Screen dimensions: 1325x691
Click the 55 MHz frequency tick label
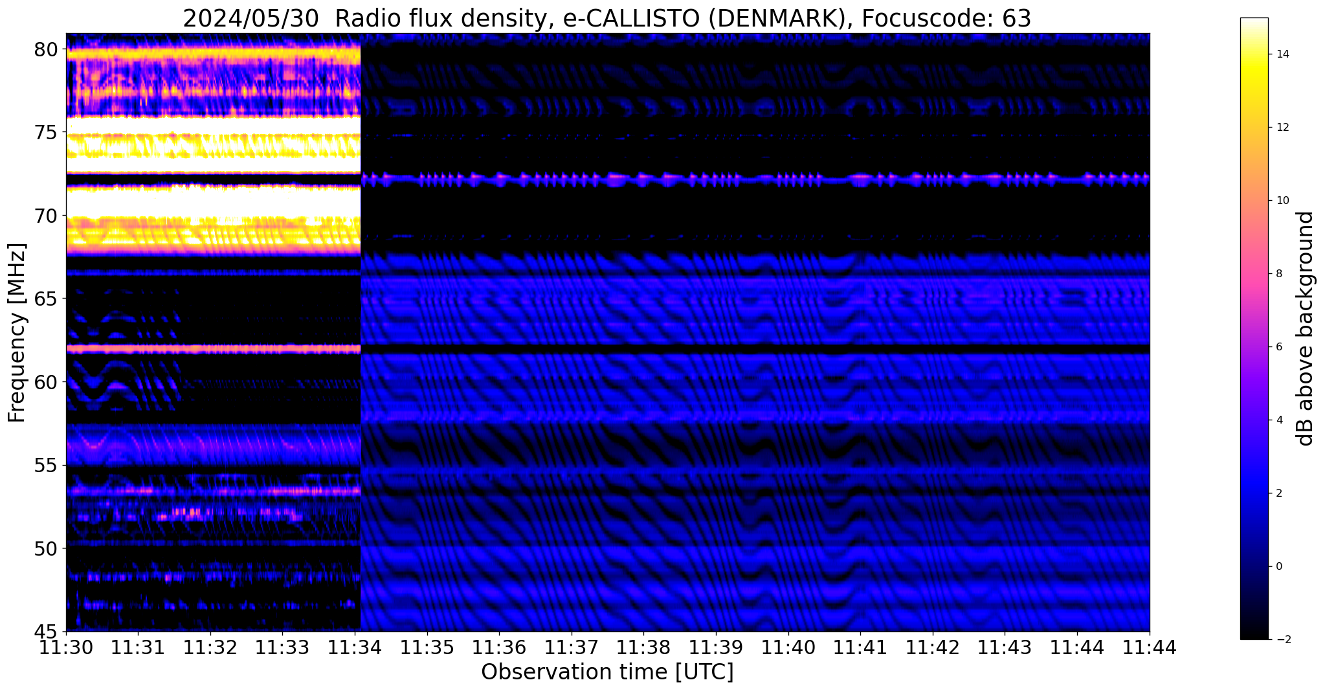(x=46, y=466)
